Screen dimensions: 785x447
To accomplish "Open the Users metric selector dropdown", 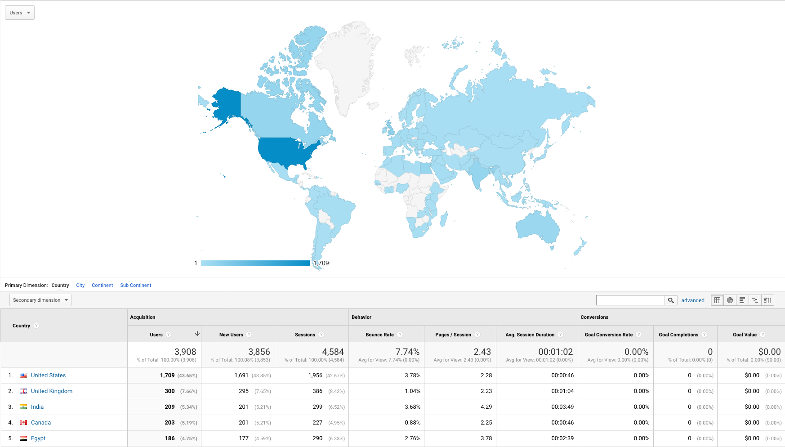I will [x=19, y=13].
